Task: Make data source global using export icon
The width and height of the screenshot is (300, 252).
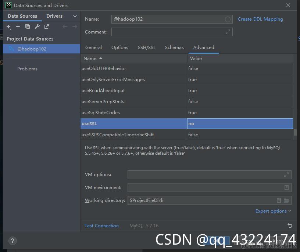Action: tap(47, 27)
